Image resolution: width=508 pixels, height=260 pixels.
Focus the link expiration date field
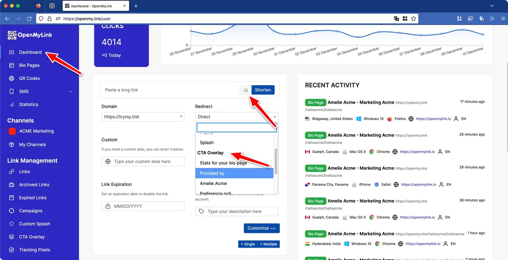pyautogui.click(x=143, y=206)
